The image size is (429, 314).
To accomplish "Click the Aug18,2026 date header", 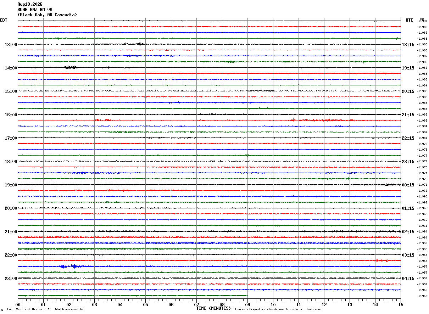I will pyautogui.click(x=30, y=4).
